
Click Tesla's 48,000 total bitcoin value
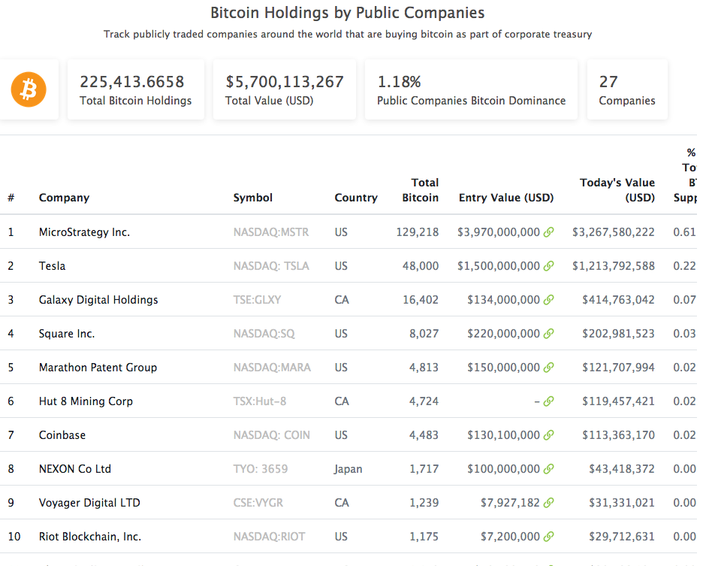coord(421,266)
